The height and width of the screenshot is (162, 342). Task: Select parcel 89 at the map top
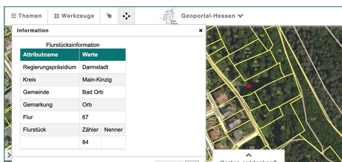236,36
